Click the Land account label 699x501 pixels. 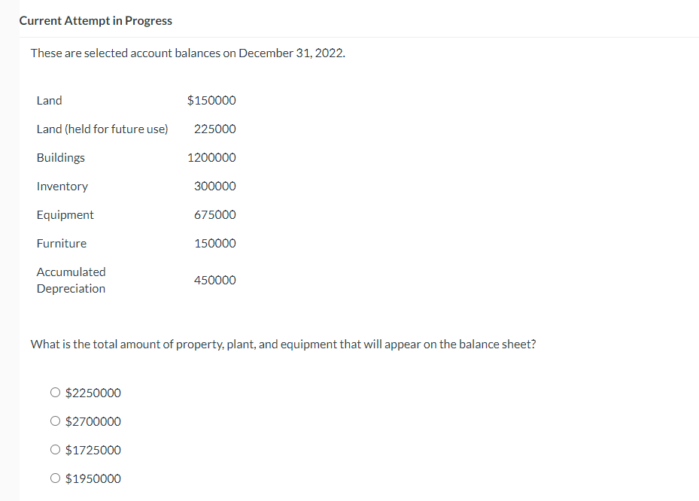coord(50,100)
